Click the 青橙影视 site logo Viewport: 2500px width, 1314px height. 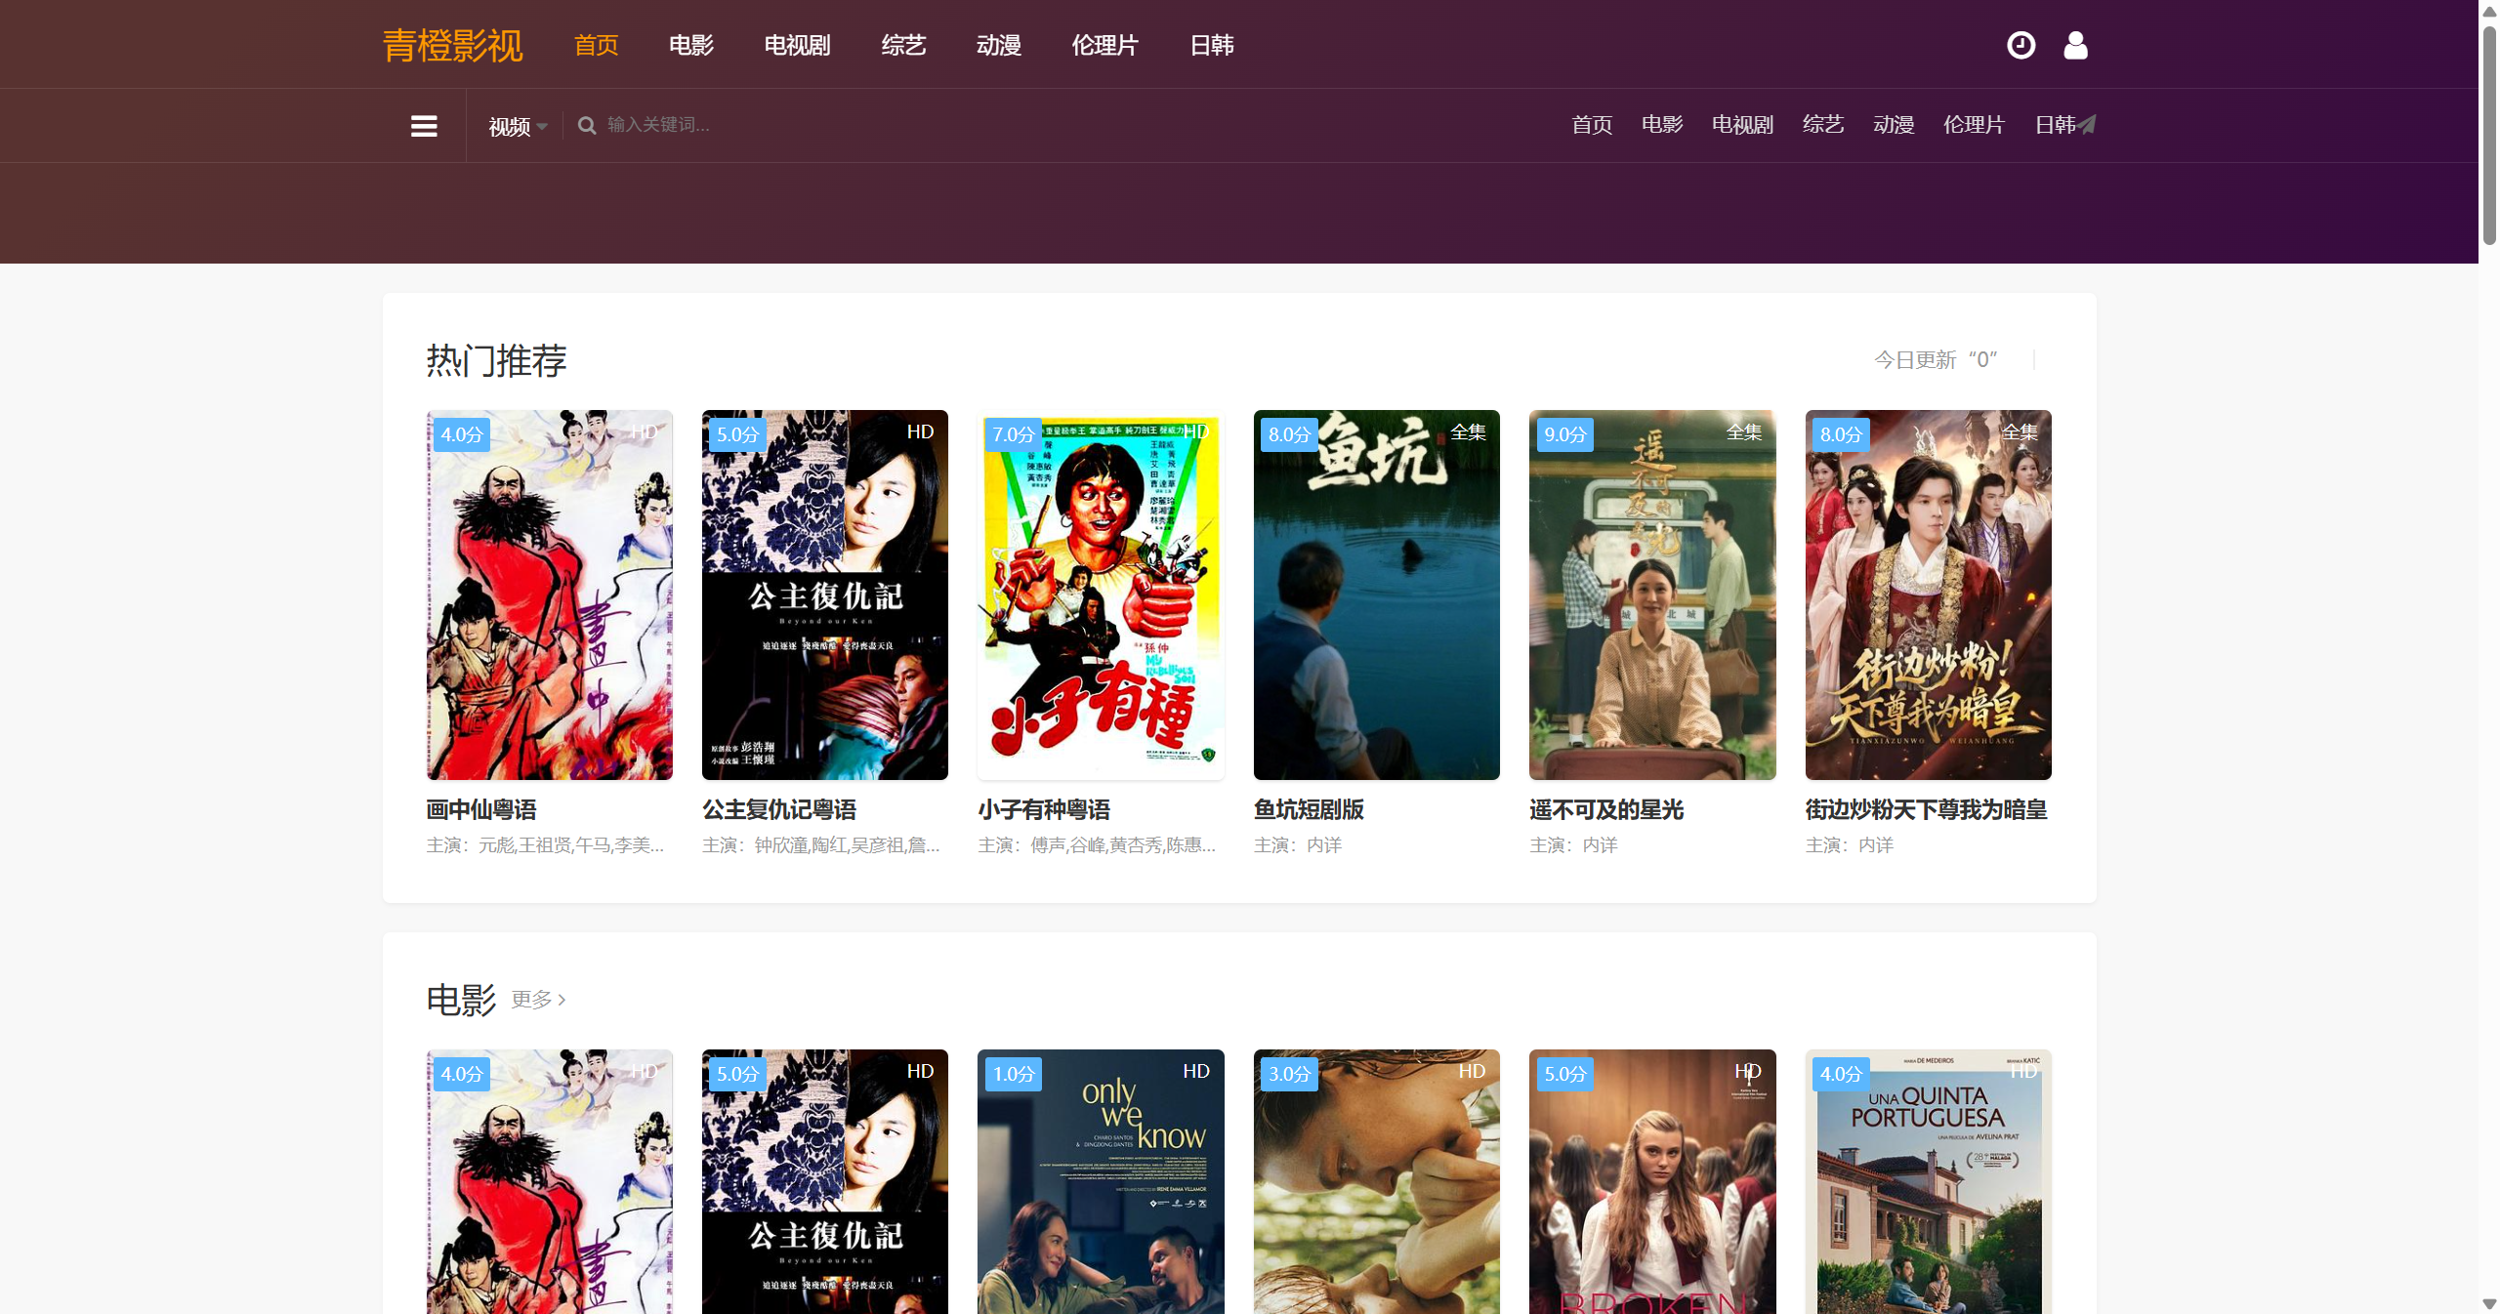[452, 46]
